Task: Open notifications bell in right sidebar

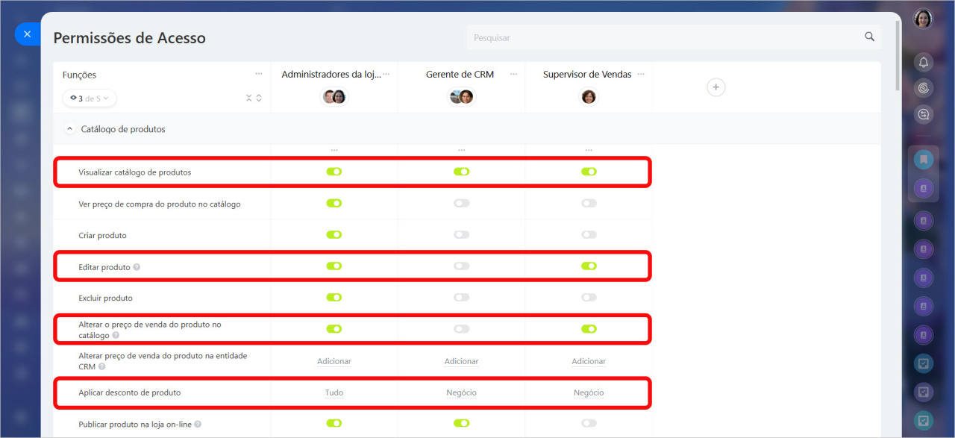Action: point(924,62)
